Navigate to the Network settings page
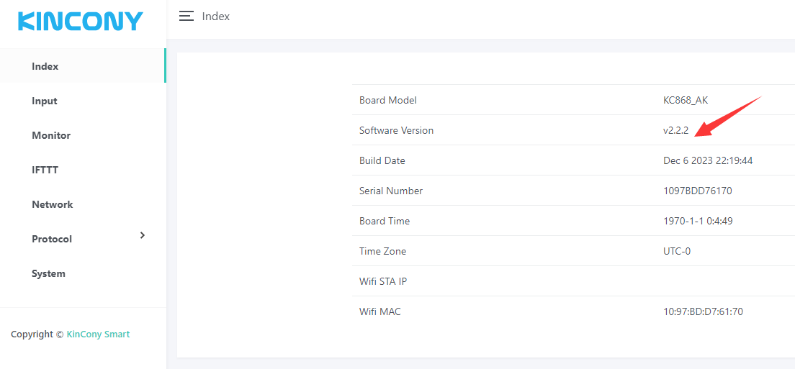Viewport: 795px width, 369px height. point(52,204)
